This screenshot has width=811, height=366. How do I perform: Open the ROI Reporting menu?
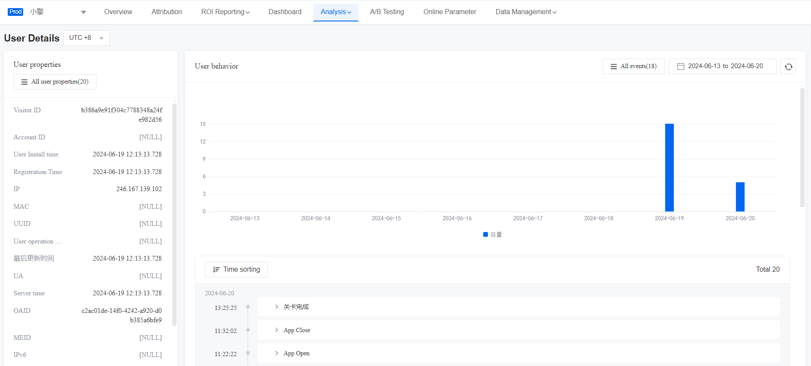[x=225, y=12]
